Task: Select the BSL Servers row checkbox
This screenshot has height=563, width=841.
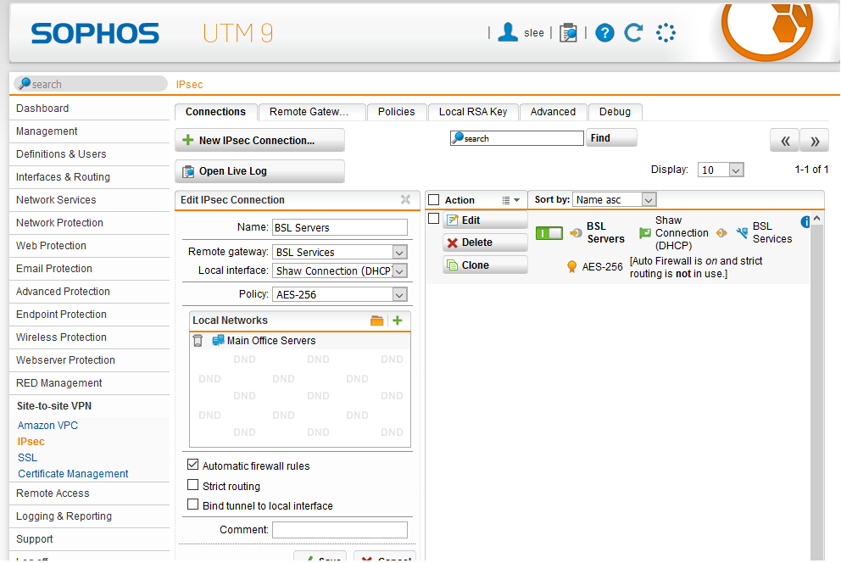Action: coord(434,219)
